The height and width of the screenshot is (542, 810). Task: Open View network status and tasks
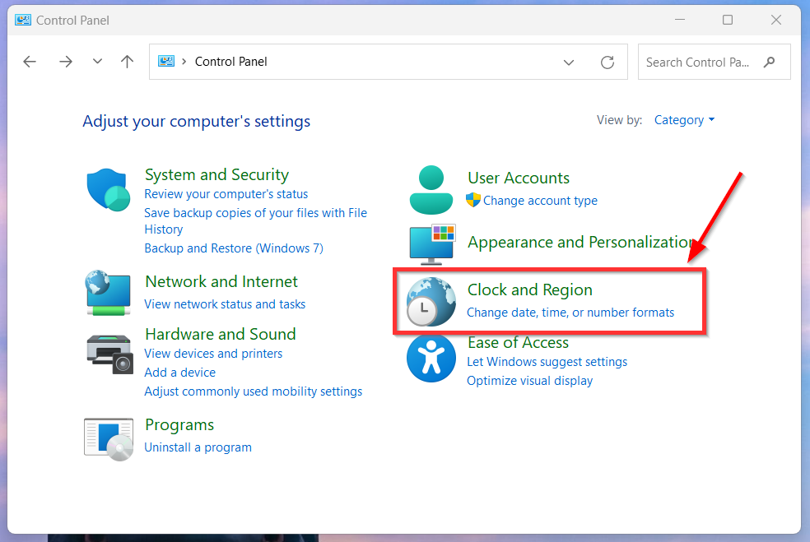click(225, 304)
